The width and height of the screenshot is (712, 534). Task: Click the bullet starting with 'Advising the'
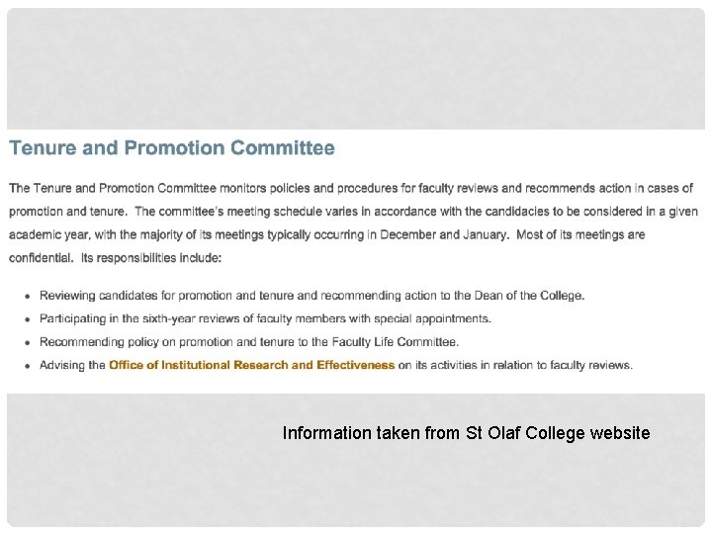(336, 365)
